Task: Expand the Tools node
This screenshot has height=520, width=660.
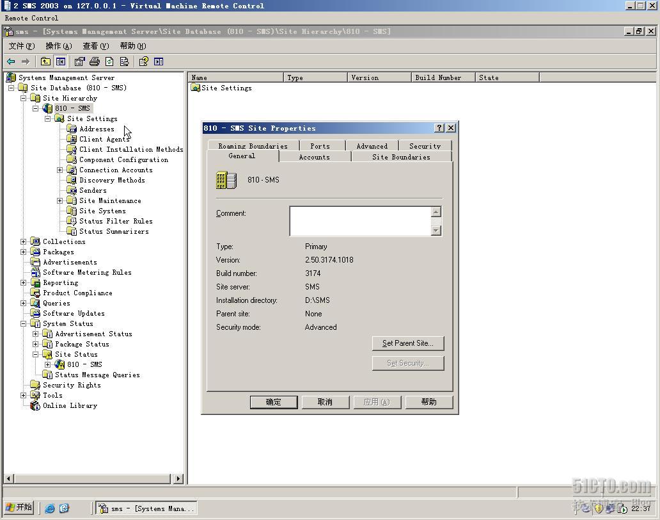Action: pos(24,395)
